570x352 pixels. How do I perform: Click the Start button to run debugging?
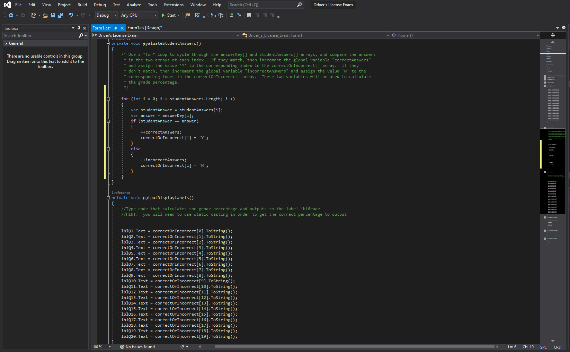pos(169,15)
